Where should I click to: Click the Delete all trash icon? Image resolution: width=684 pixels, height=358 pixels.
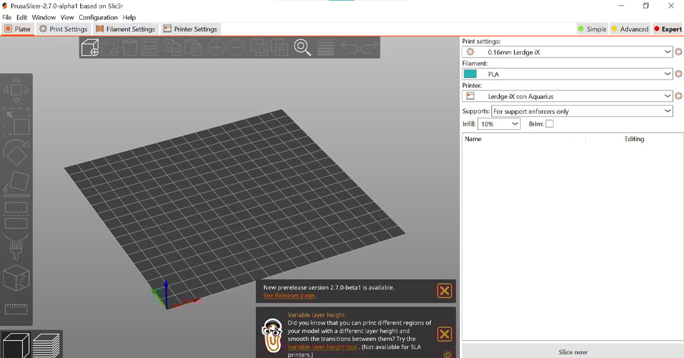tap(130, 47)
